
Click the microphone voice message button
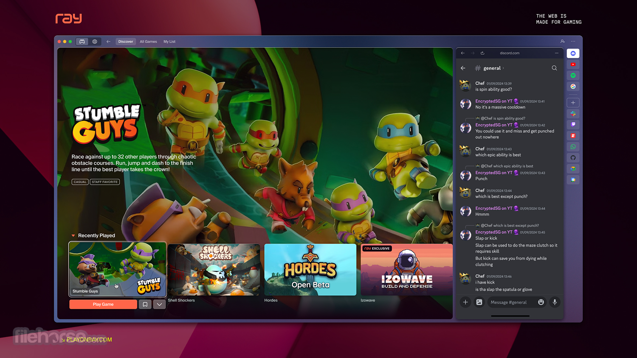[x=555, y=302]
